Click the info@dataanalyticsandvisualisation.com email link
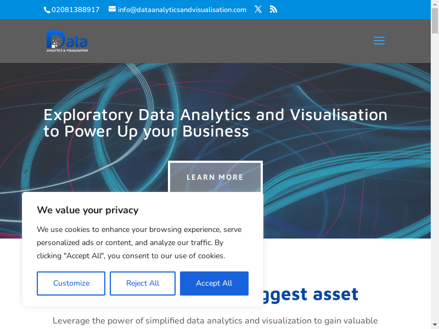This screenshot has height=329, width=439. [x=182, y=9]
